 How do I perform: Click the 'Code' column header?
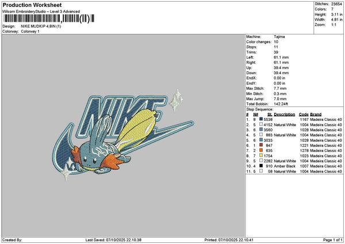tap(304, 115)
